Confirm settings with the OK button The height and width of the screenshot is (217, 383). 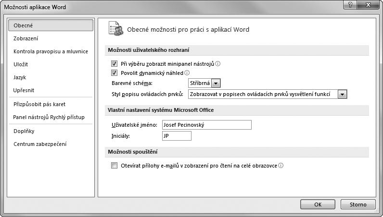[x=318, y=205]
